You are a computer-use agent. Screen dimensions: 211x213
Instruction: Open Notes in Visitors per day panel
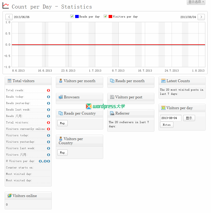[x=166, y=125]
